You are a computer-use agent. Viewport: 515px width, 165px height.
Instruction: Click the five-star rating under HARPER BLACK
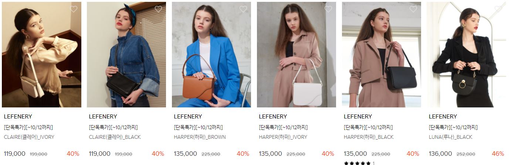[x=357, y=163]
